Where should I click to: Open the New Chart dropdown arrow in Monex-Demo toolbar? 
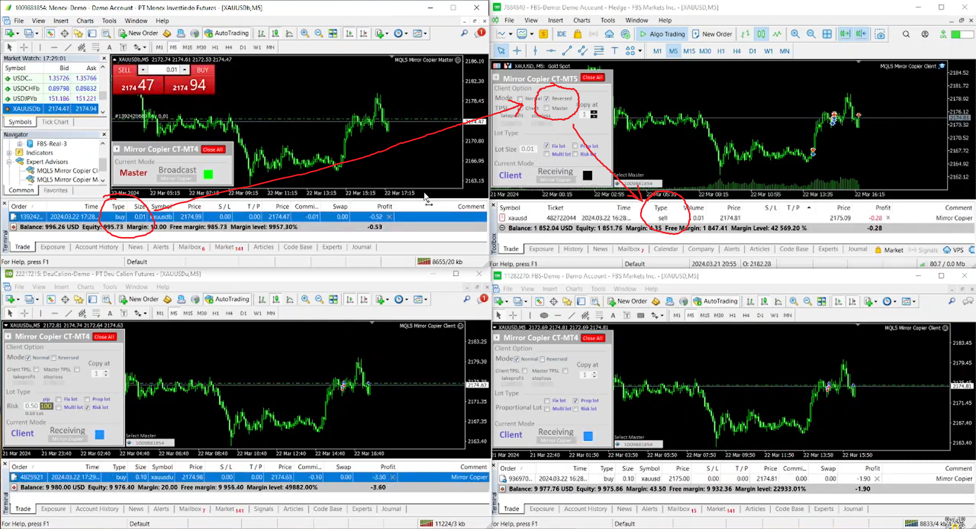tap(18, 34)
